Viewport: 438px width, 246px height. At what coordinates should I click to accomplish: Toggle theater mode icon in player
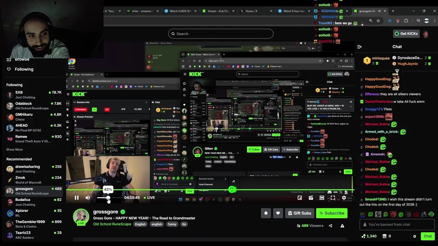tap(322, 198)
